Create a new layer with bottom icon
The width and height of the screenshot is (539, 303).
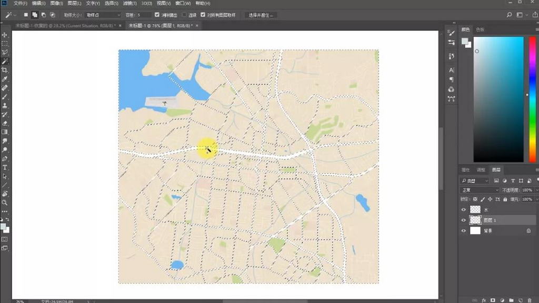click(x=520, y=300)
